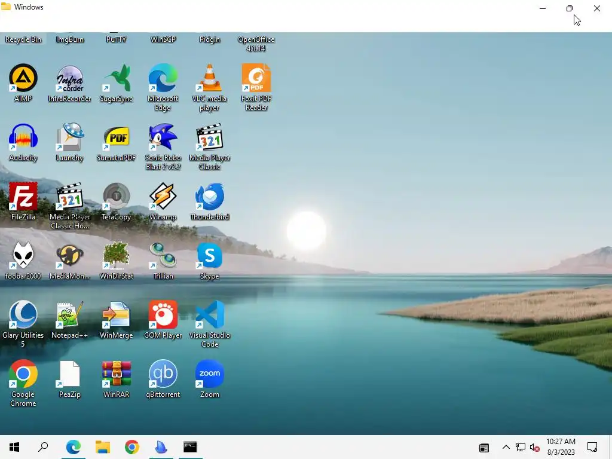
Task: Minimize the Windows window
Action: coord(543,8)
